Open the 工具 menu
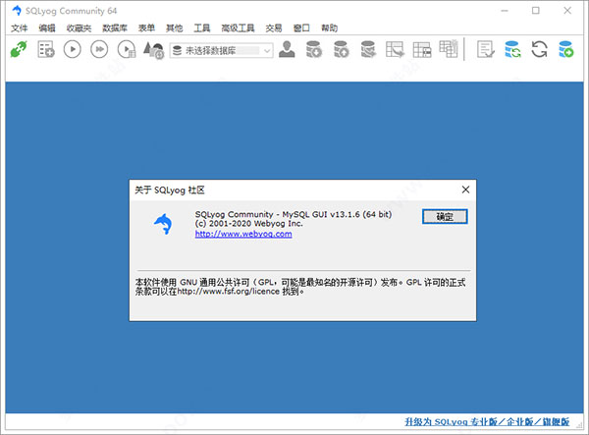This screenshot has width=589, height=435. pos(202,28)
